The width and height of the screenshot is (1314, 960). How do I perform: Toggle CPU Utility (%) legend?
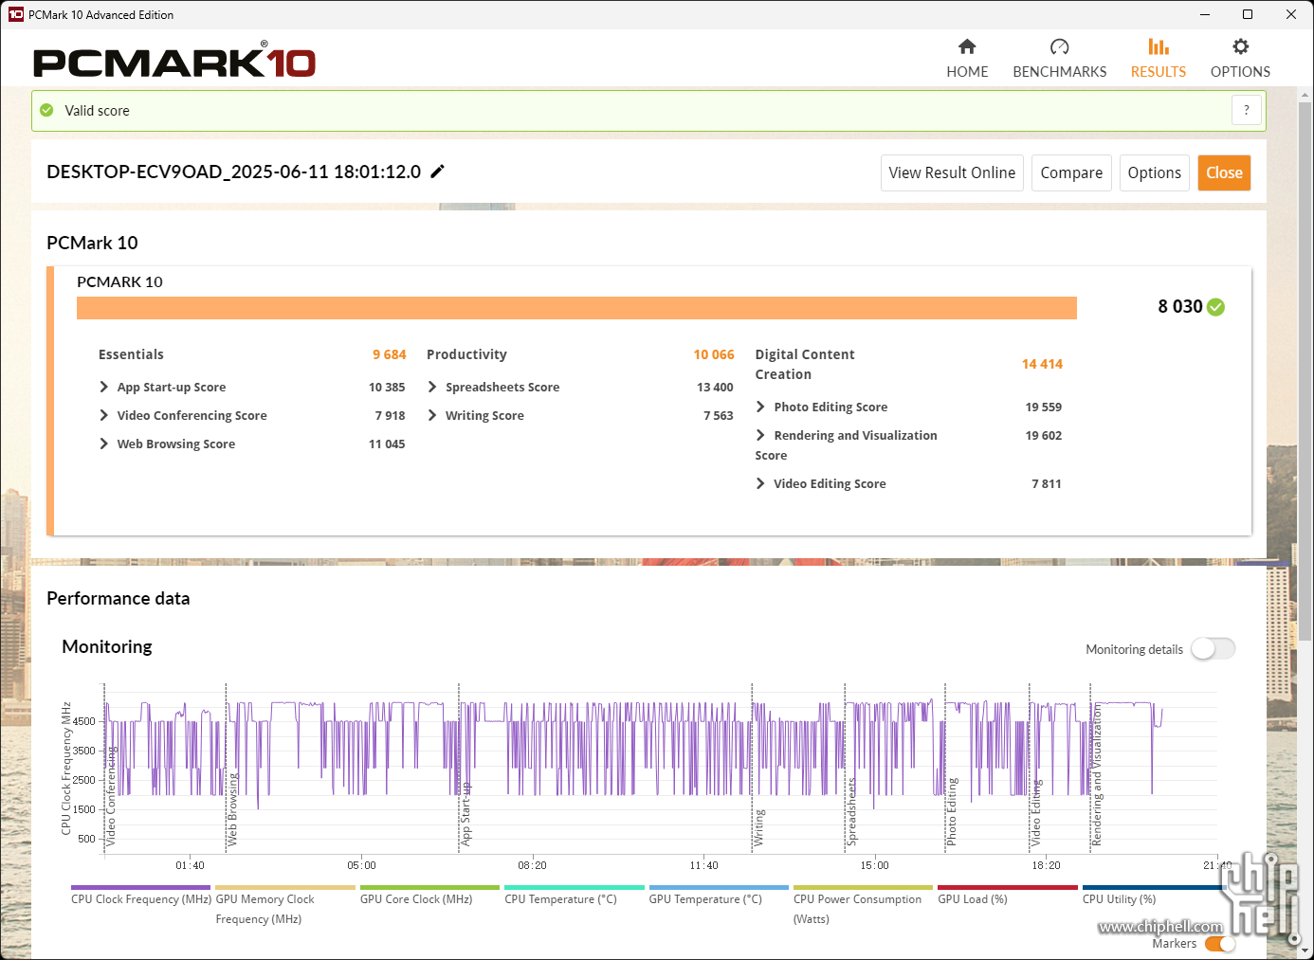pyautogui.click(x=1152, y=897)
